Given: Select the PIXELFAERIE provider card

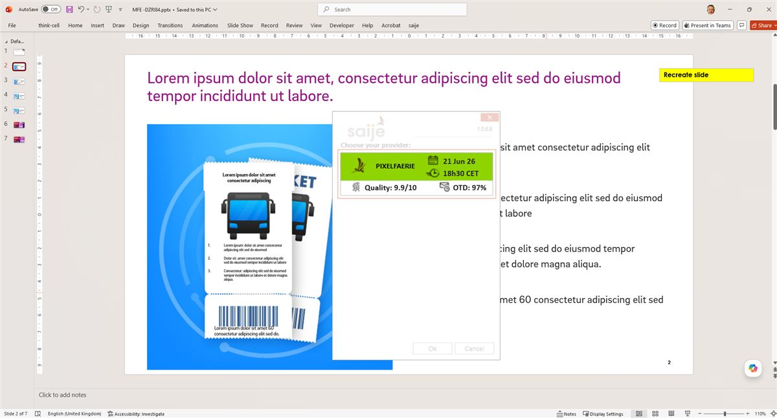Looking at the screenshot, I should (416, 173).
